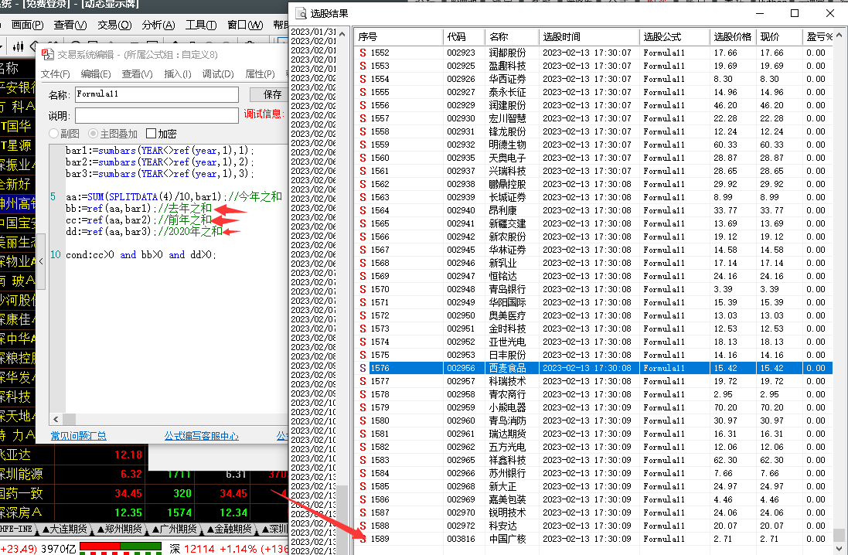Select the 深圳能源 stock row
Screen dimensions: 848x555
point(143,474)
